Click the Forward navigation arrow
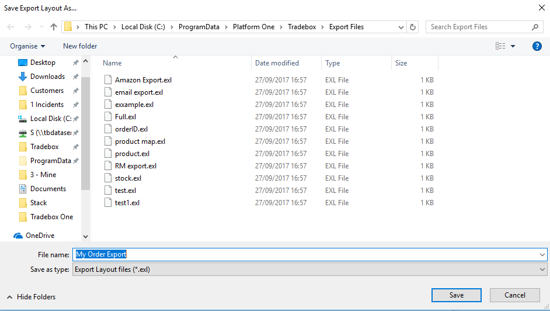Viewport: 550px width, 311px height. 27,27
